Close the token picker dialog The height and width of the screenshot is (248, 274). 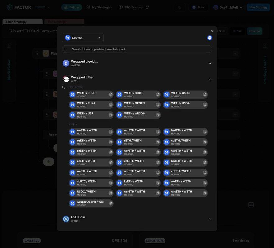(212, 31)
